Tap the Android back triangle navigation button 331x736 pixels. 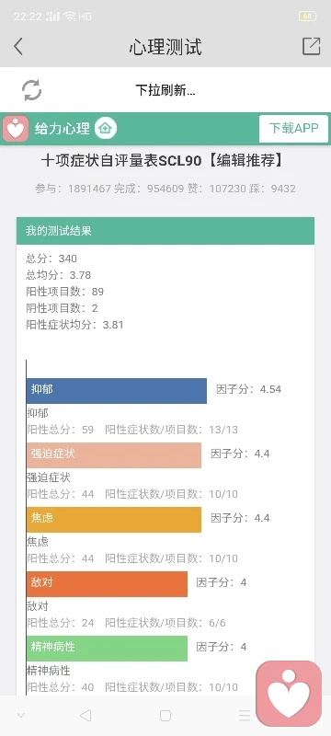(86, 716)
